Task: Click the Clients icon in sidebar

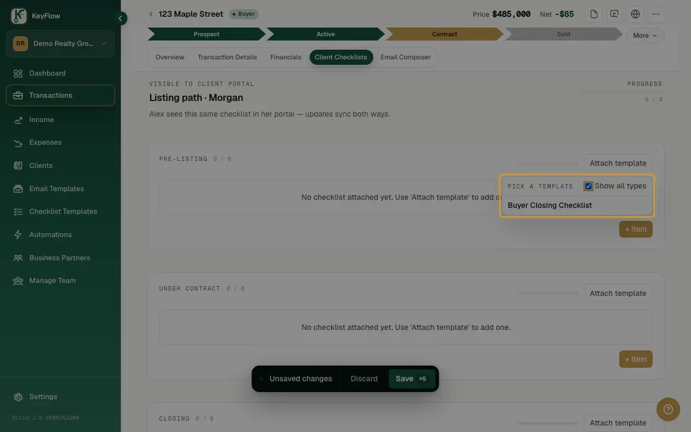Action: click(18, 166)
